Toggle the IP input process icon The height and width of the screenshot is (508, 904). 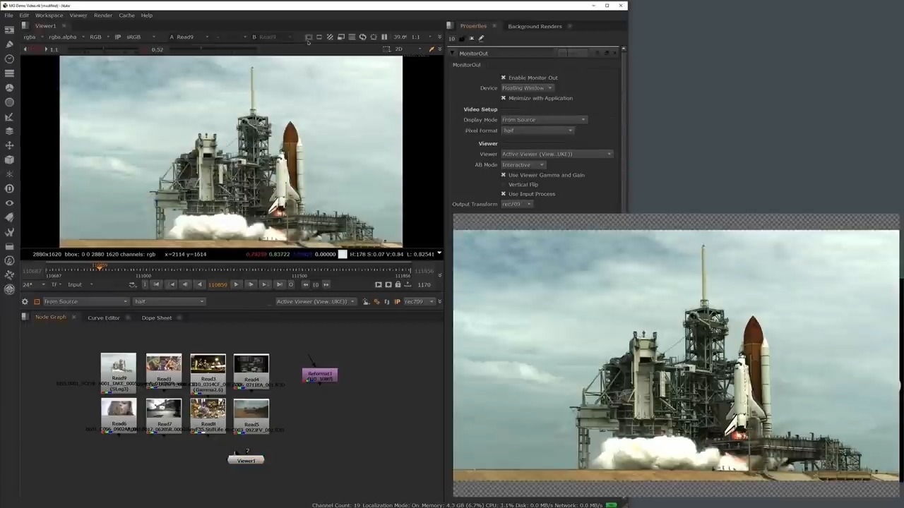pyautogui.click(x=117, y=37)
